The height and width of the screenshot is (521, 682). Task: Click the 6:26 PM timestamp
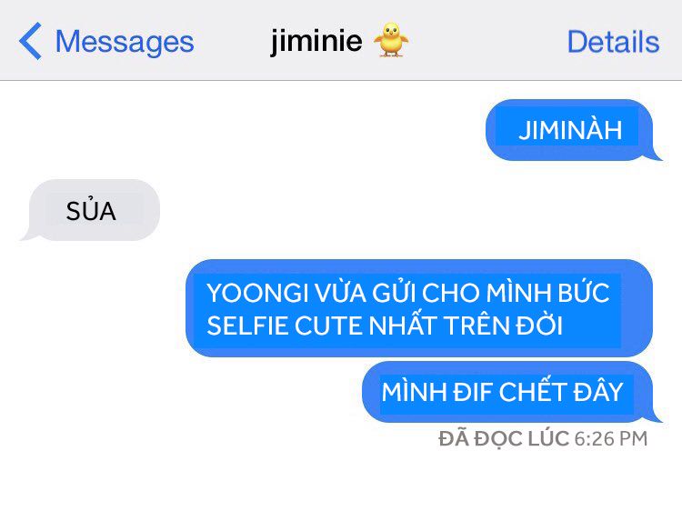click(x=611, y=439)
